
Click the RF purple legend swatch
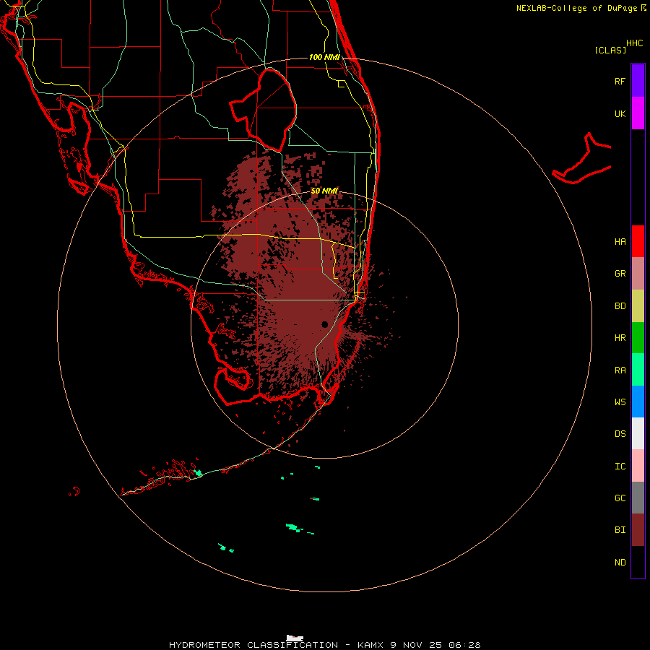pyautogui.click(x=638, y=81)
